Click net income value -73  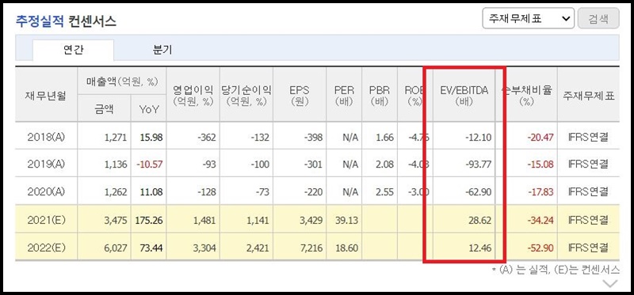click(x=262, y=192)
